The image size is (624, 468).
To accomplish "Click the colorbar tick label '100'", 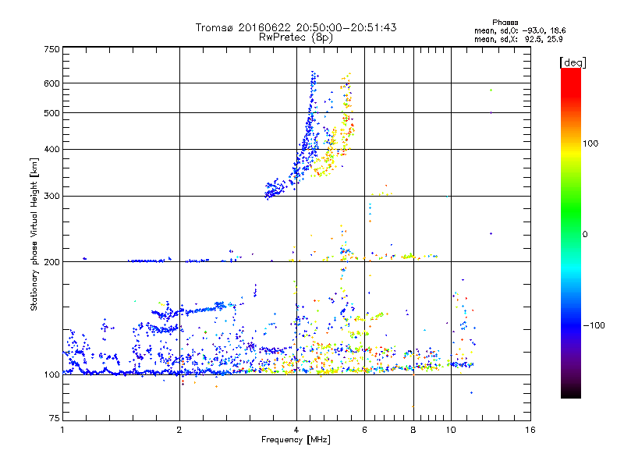I will coord(590,144).
